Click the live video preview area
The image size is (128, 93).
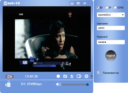(47, 39)
